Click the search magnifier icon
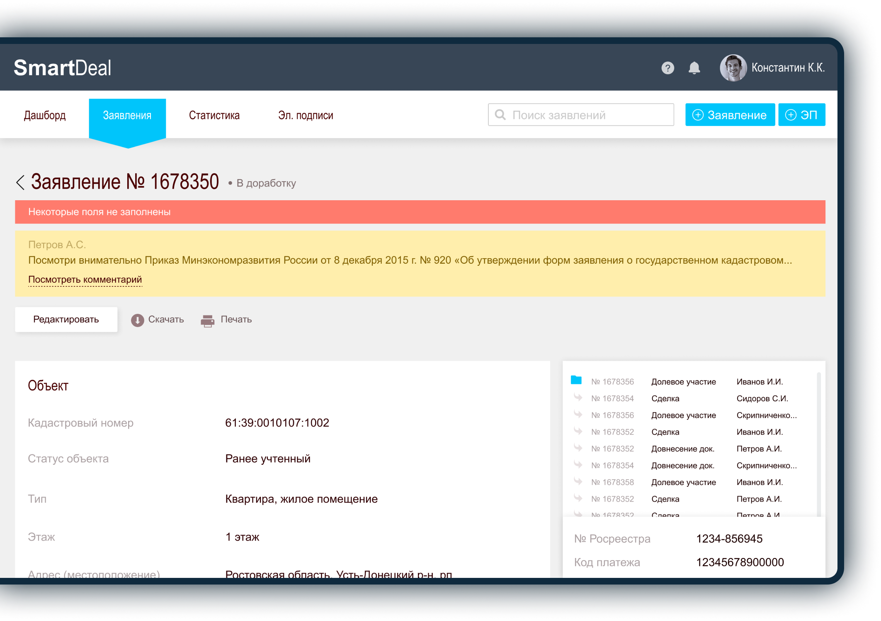The width and height of the screenshot is (881, 621). (500, 115)
